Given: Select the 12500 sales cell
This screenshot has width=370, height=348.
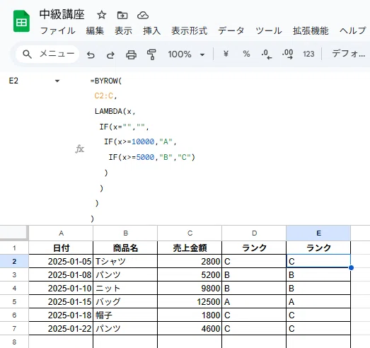Looking at the screenshot, I should pos(190,301).
